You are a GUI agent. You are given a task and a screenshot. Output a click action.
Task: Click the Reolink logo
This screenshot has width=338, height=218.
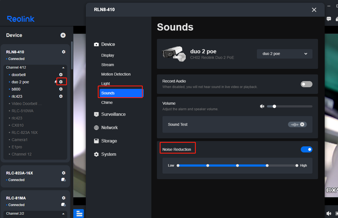coord(21,19)
